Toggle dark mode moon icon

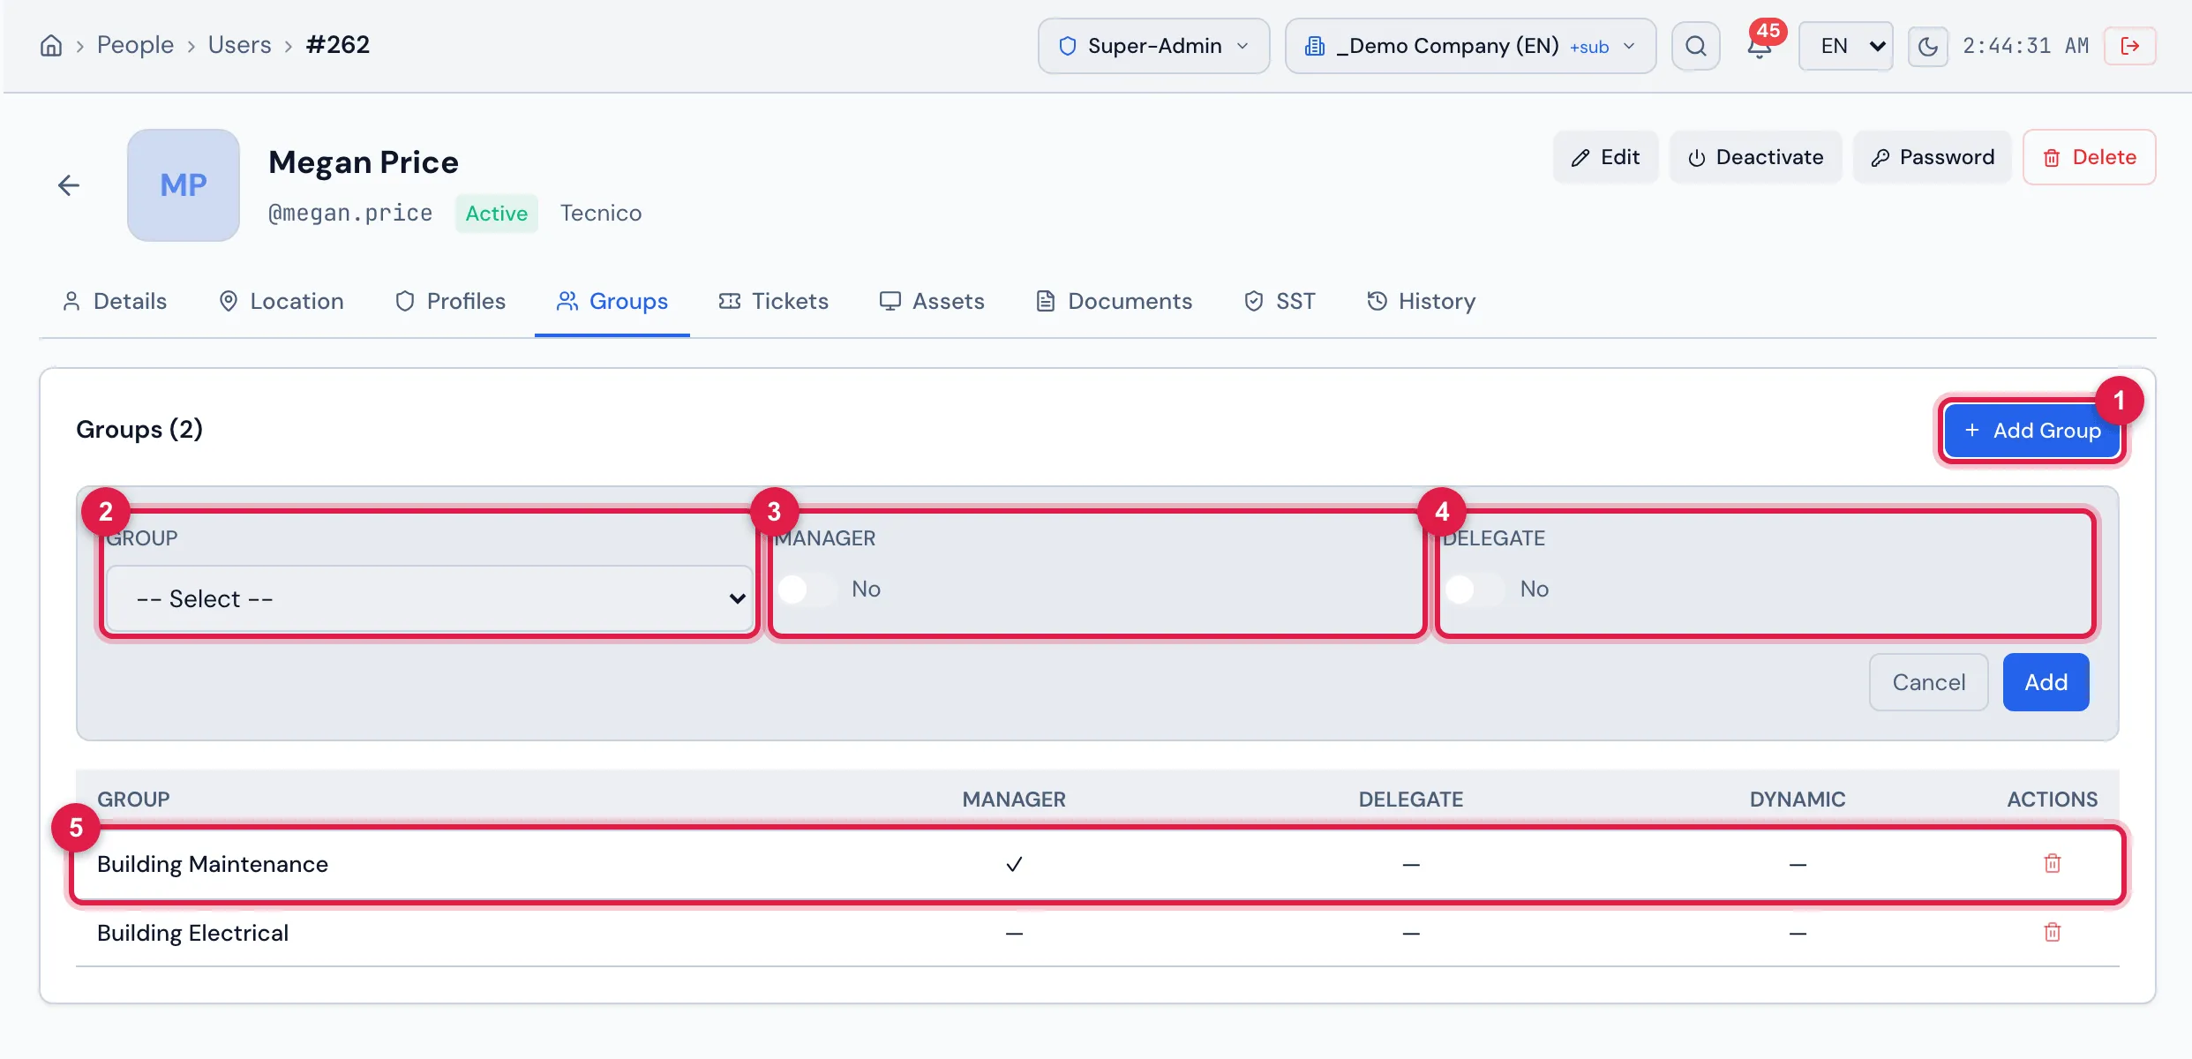click(1928, 46)
